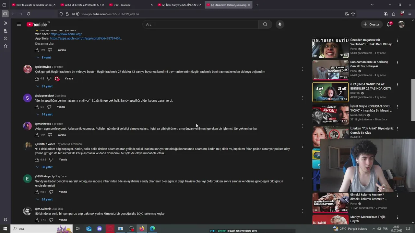Like the comment by @Darth_1Vader

tap(37, 160)
